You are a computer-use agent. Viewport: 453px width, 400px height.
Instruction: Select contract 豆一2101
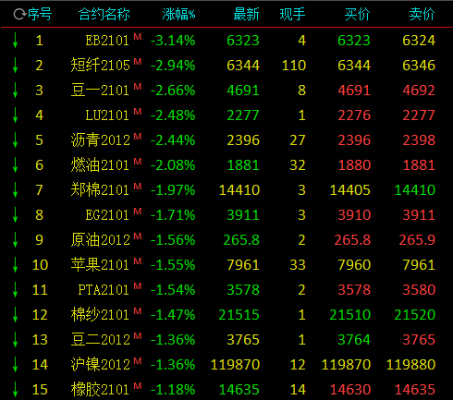[100, 91]
